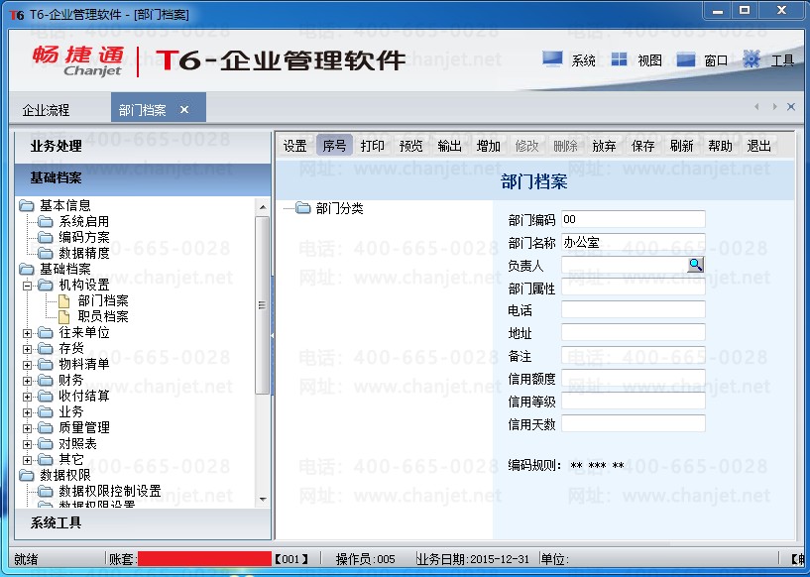Click the tab-strip scroll left arrow
This screenshot has width=810, height=577.
[x=756, y=106]
